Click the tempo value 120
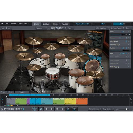 point(74,110)
